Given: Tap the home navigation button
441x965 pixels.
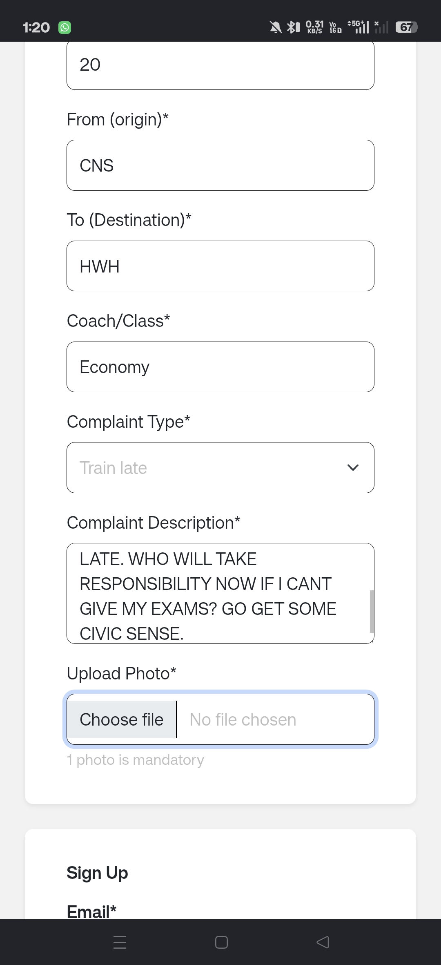Looking at the screenshot, I should [x=221, y=942].
